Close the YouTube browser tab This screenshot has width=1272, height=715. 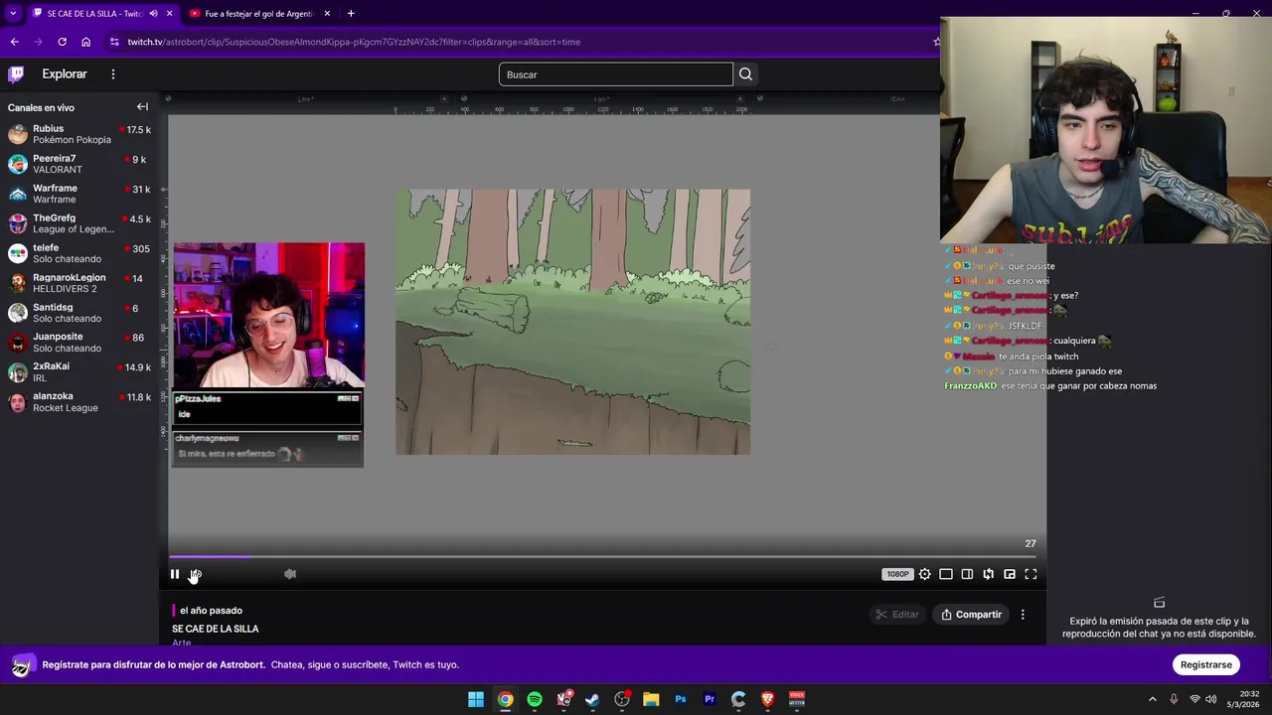pos(327,14)
